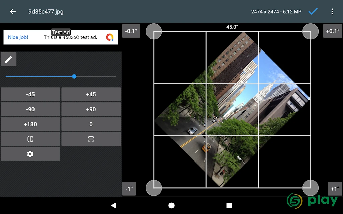The height and width of the screenshot is (214, 343).
Task: Tap the Android home circle button
Action: click(171, 205)
